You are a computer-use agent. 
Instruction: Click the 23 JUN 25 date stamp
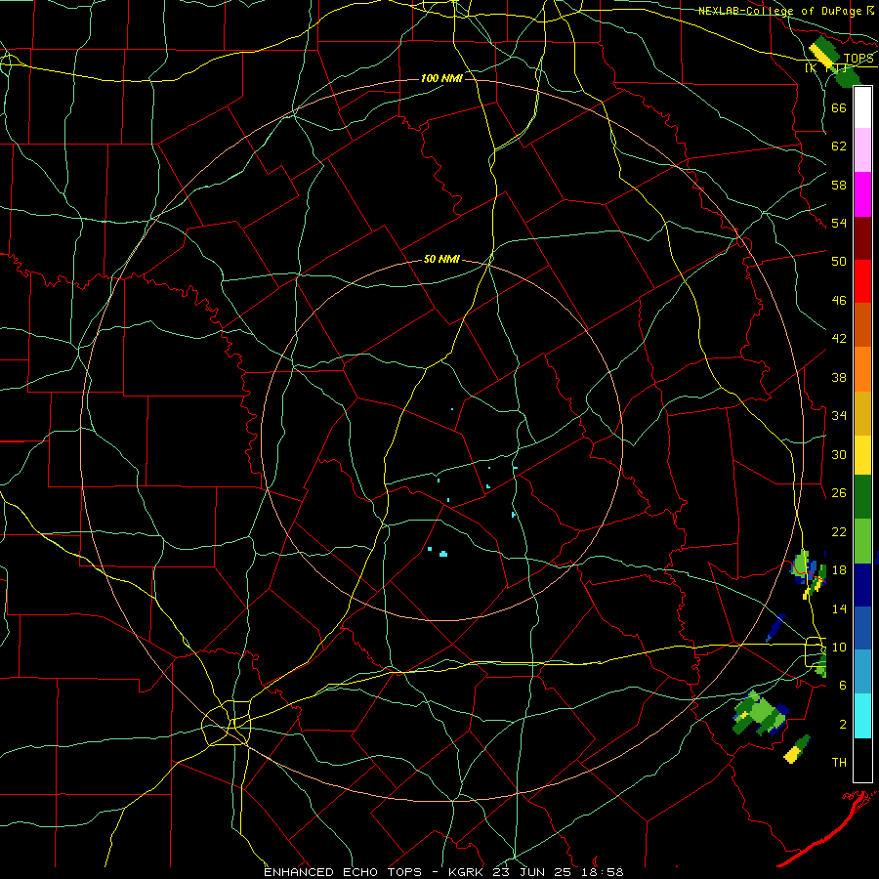click(x=531, y=872)
